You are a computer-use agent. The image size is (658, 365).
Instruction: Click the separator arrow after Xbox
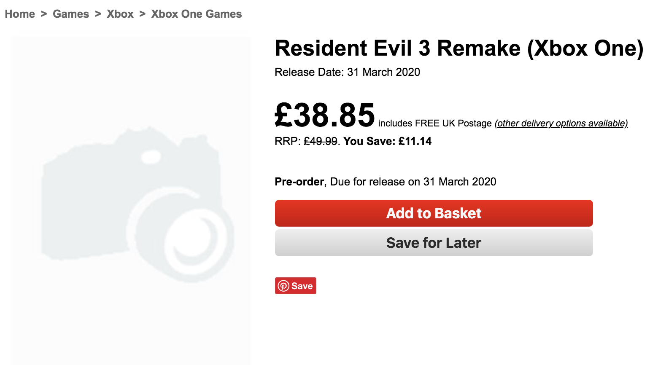(143, 14)
